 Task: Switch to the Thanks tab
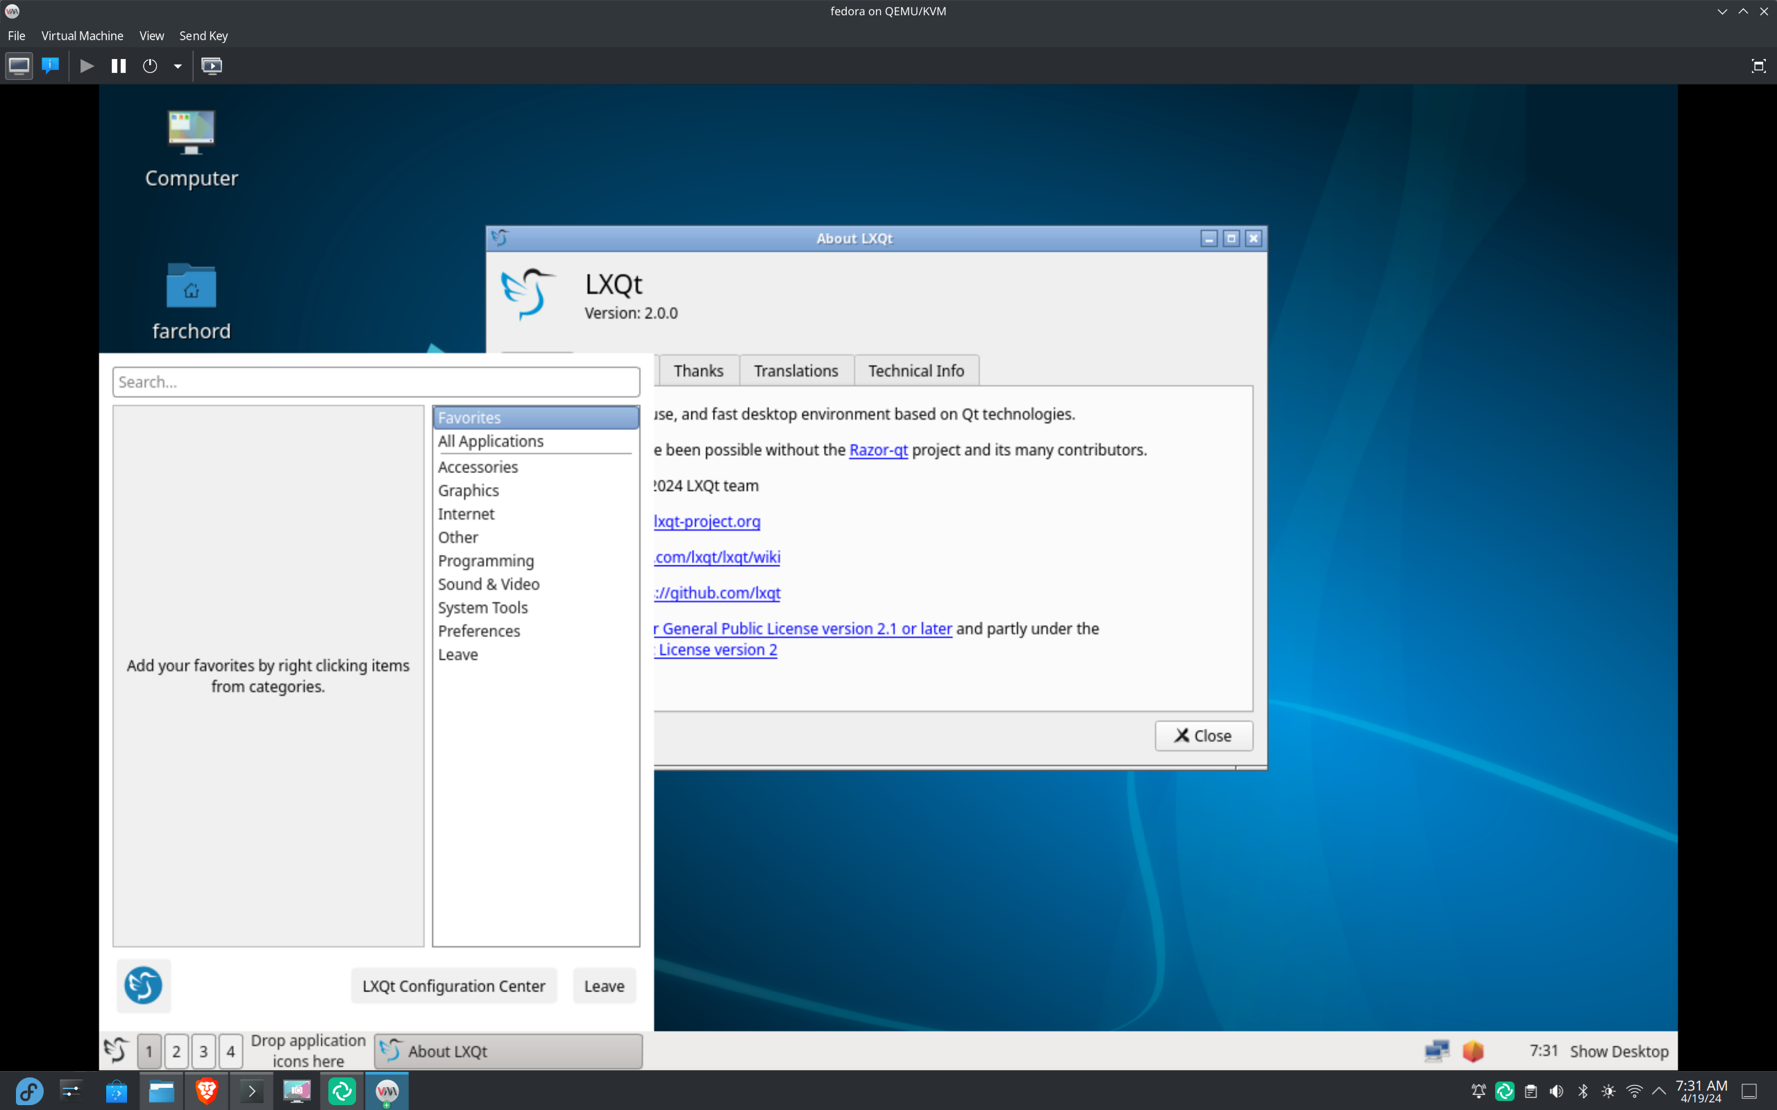point(698,370)
